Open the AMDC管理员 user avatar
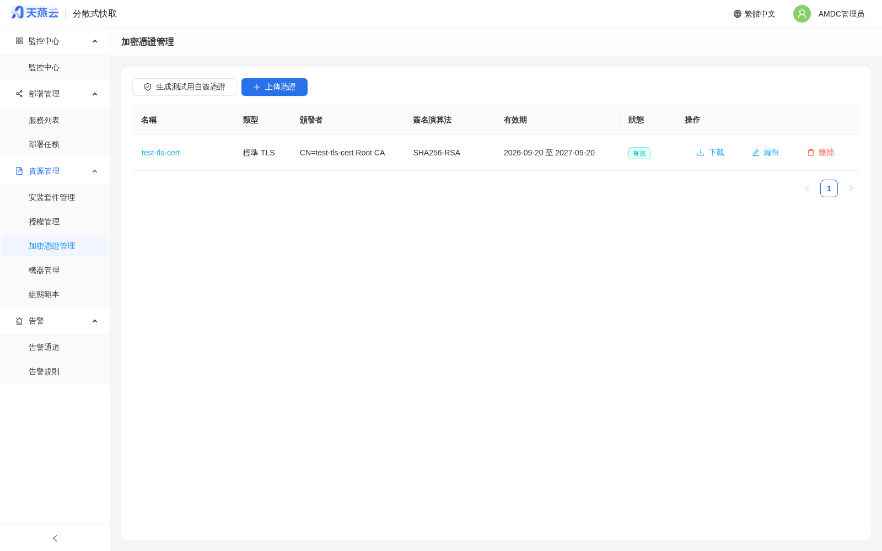 pos(802,14)
